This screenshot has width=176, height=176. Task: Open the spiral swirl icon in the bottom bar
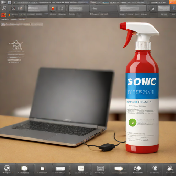point(7,168)
